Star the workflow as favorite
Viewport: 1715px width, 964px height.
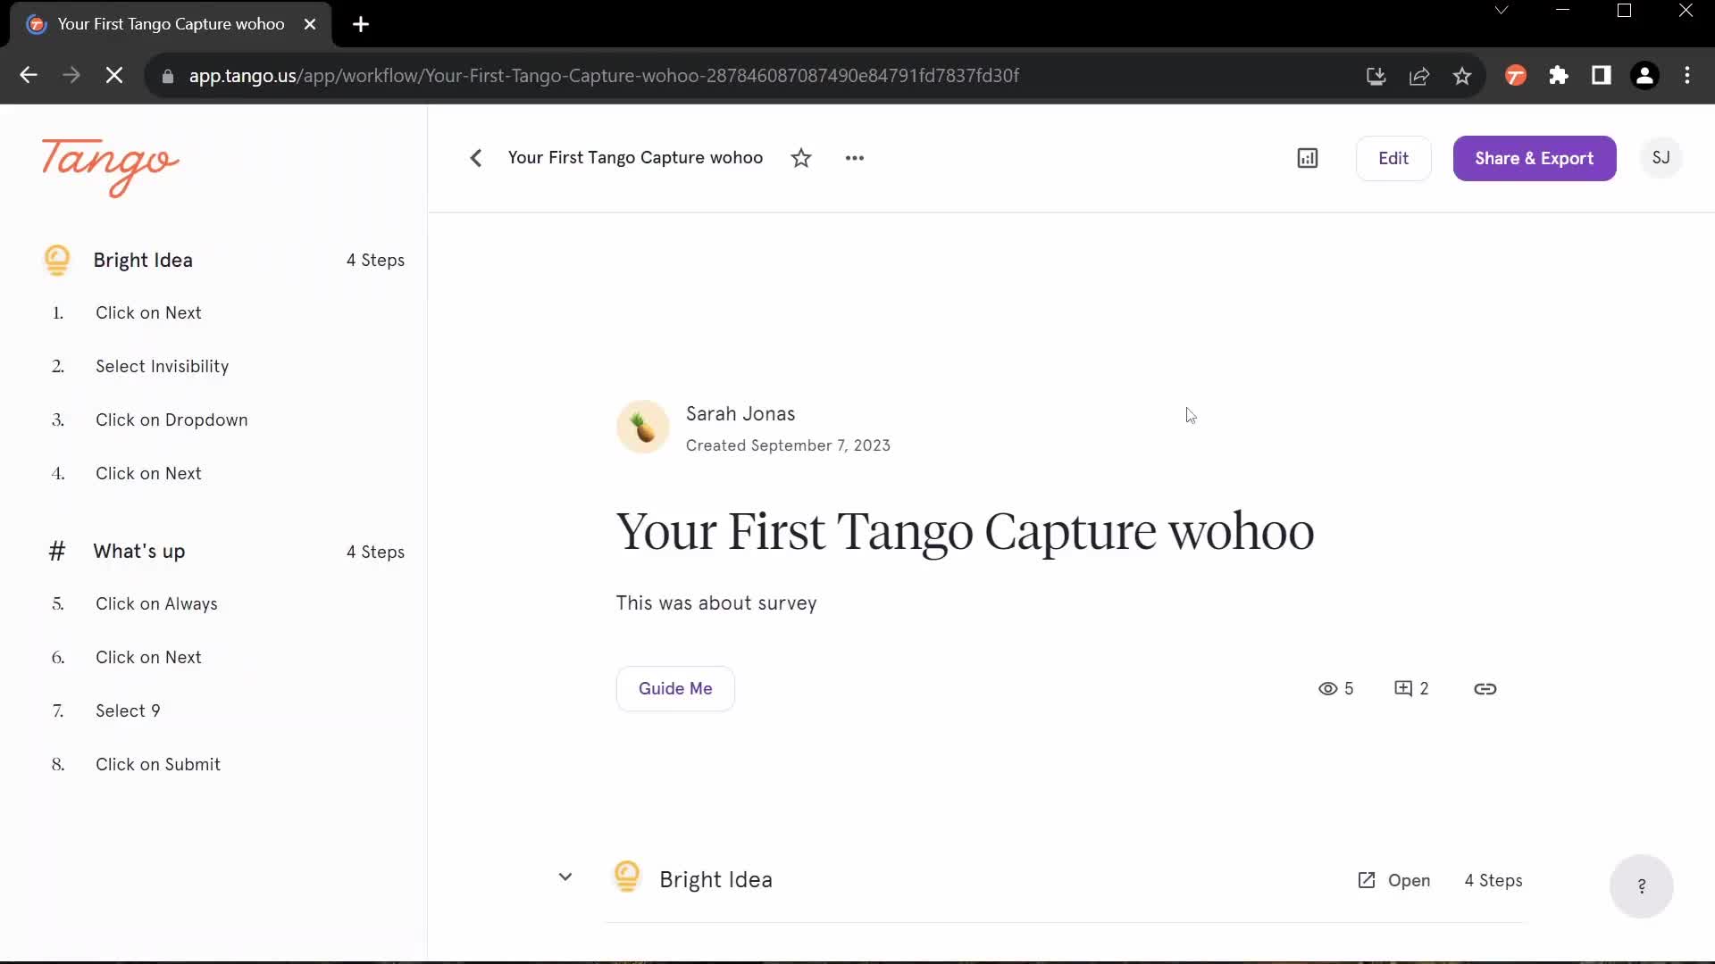point(801,158)
